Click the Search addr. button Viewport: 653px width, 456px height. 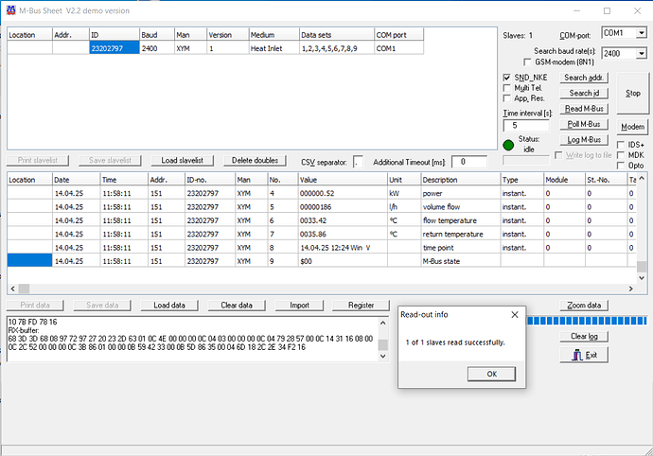584,78
